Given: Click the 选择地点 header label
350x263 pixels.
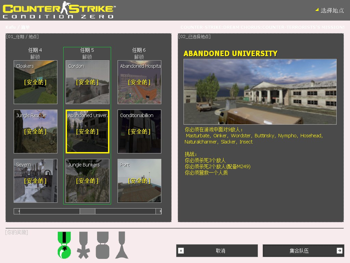Looking at the screenshot, I should [332, 11].
